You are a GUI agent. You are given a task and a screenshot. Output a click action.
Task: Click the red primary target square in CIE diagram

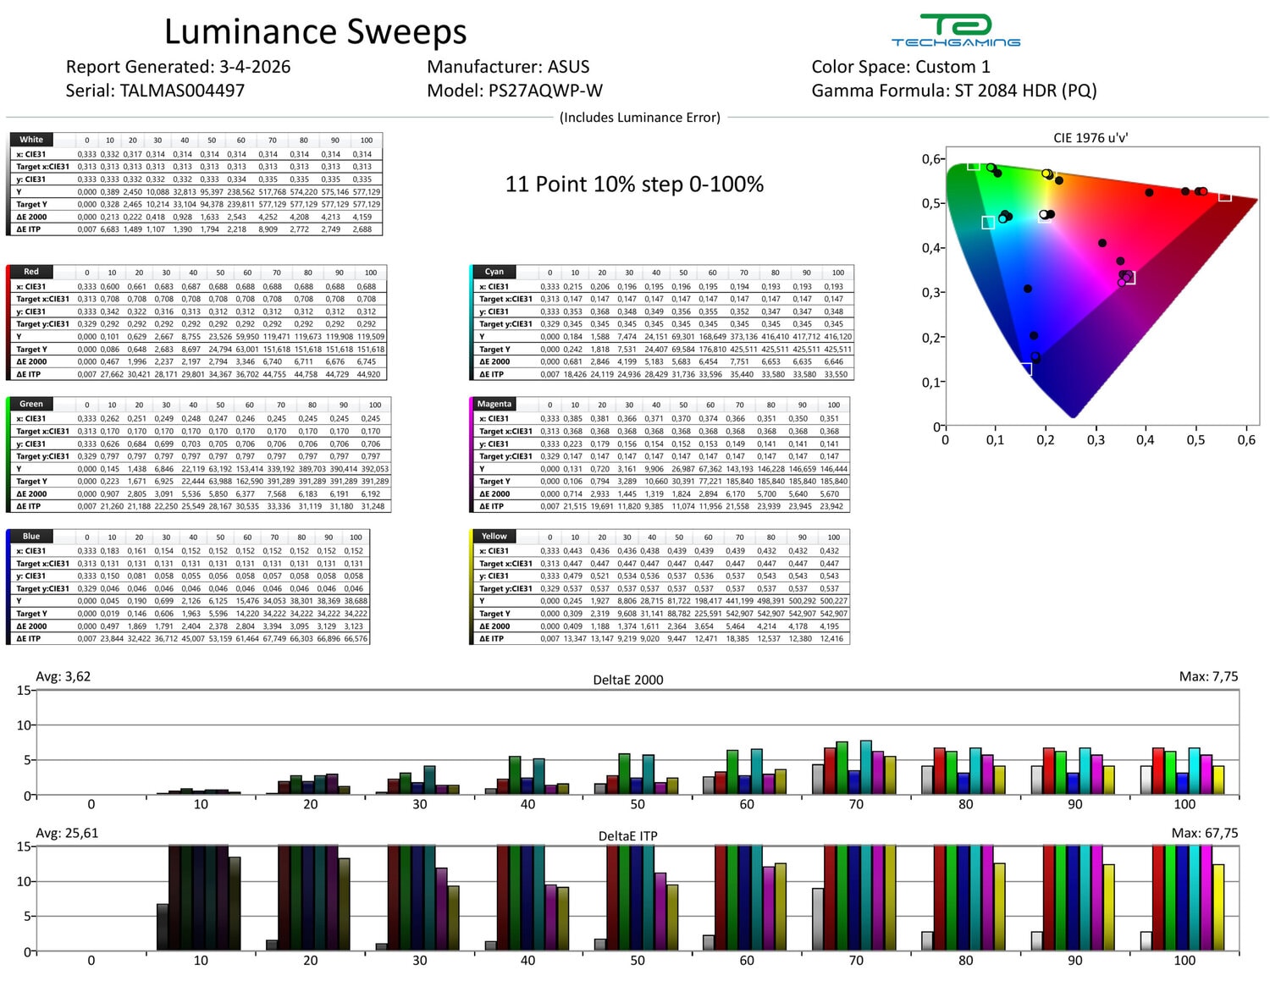click(1224, 196)
